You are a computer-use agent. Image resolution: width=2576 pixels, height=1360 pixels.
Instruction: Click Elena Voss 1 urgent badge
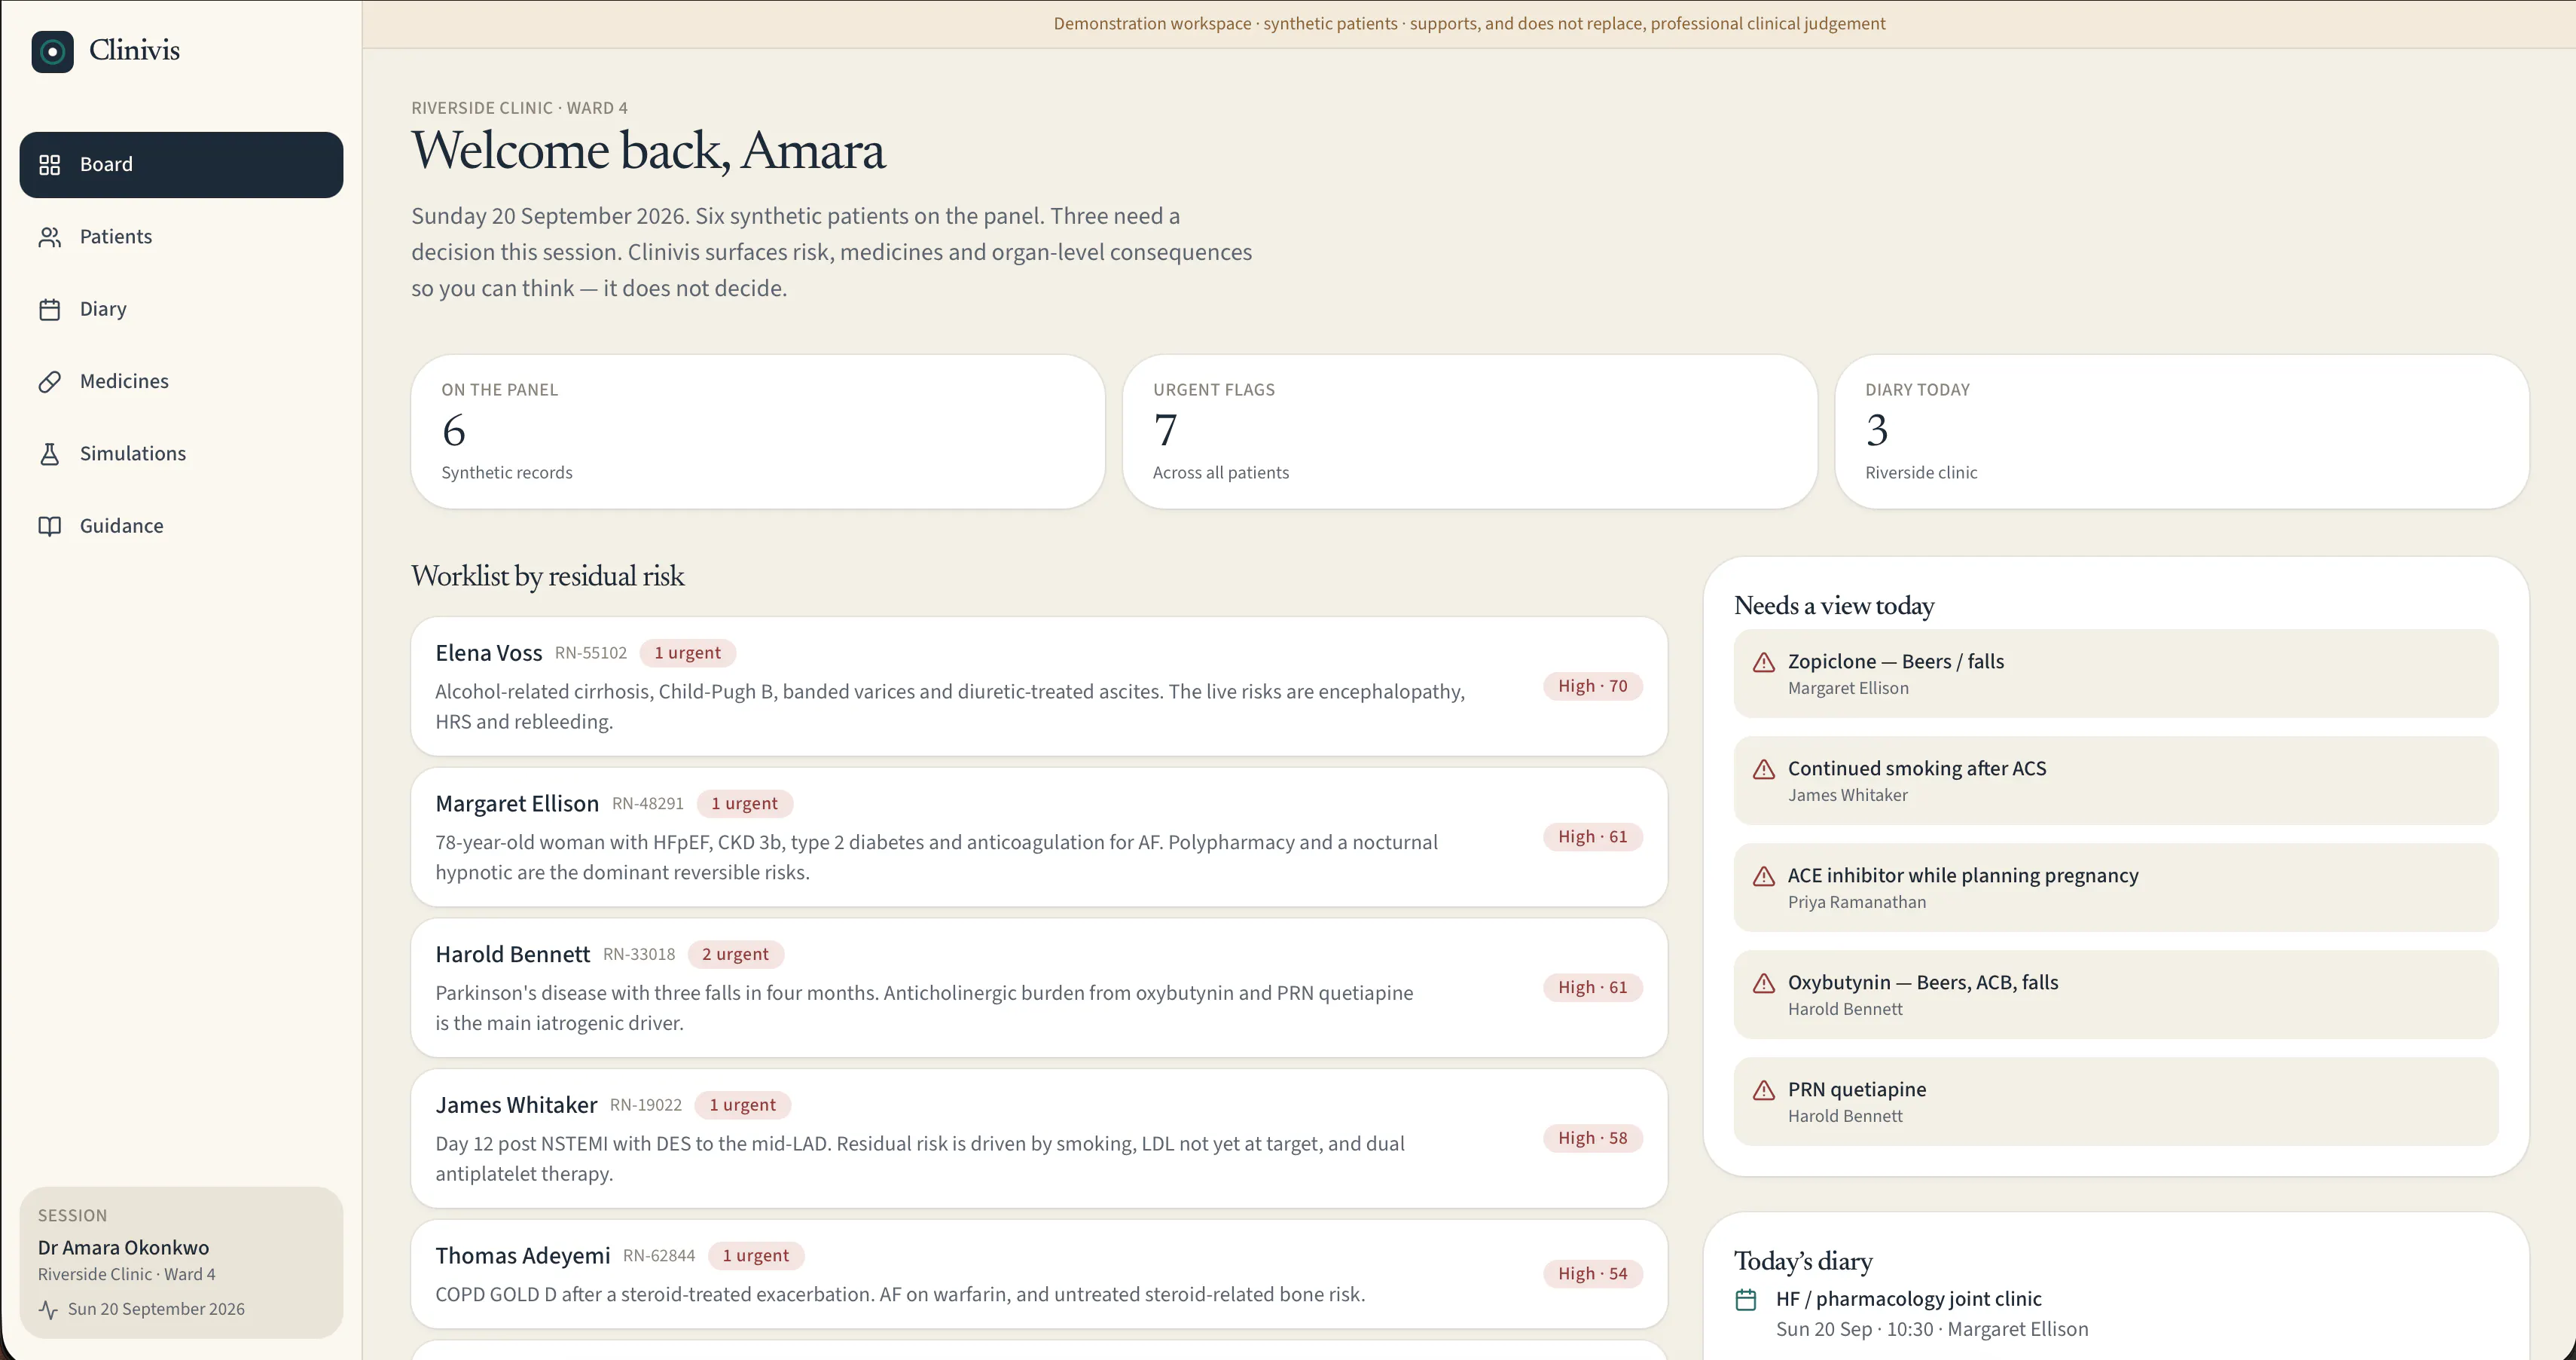(x=688, y=653)
